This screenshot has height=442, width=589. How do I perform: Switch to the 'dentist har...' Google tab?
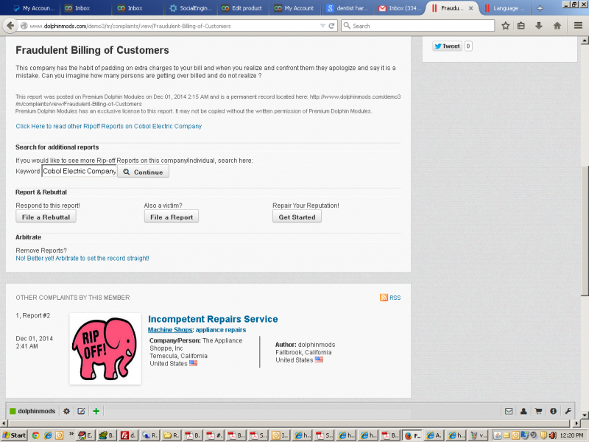click(348, 8)
